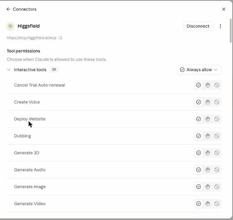Viewport: 233px width, 220px height.
Task: Click the Higgsfield connector logo
Action: [10, 26]
